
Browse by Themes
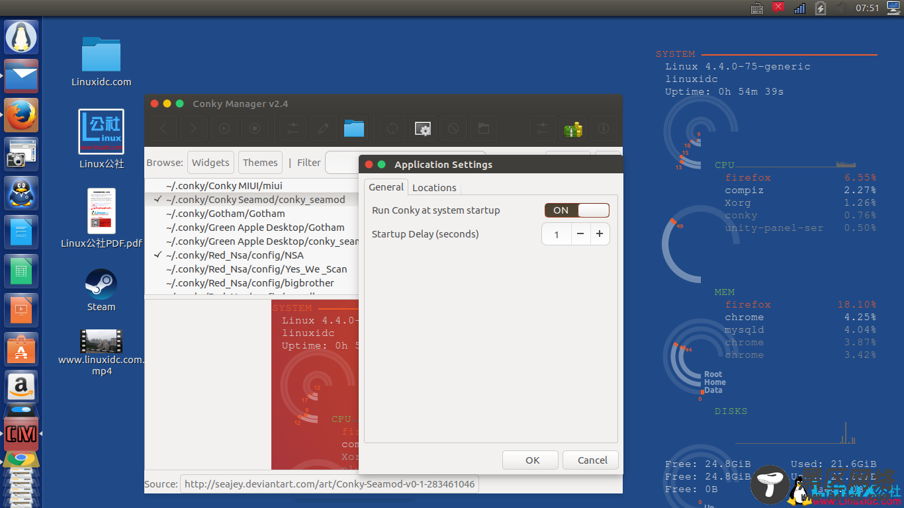pos(260,163)
